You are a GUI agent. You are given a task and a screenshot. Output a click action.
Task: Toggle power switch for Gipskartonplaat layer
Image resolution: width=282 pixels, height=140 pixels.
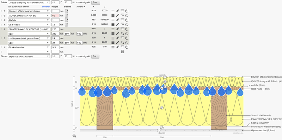[x=127, y=47]
